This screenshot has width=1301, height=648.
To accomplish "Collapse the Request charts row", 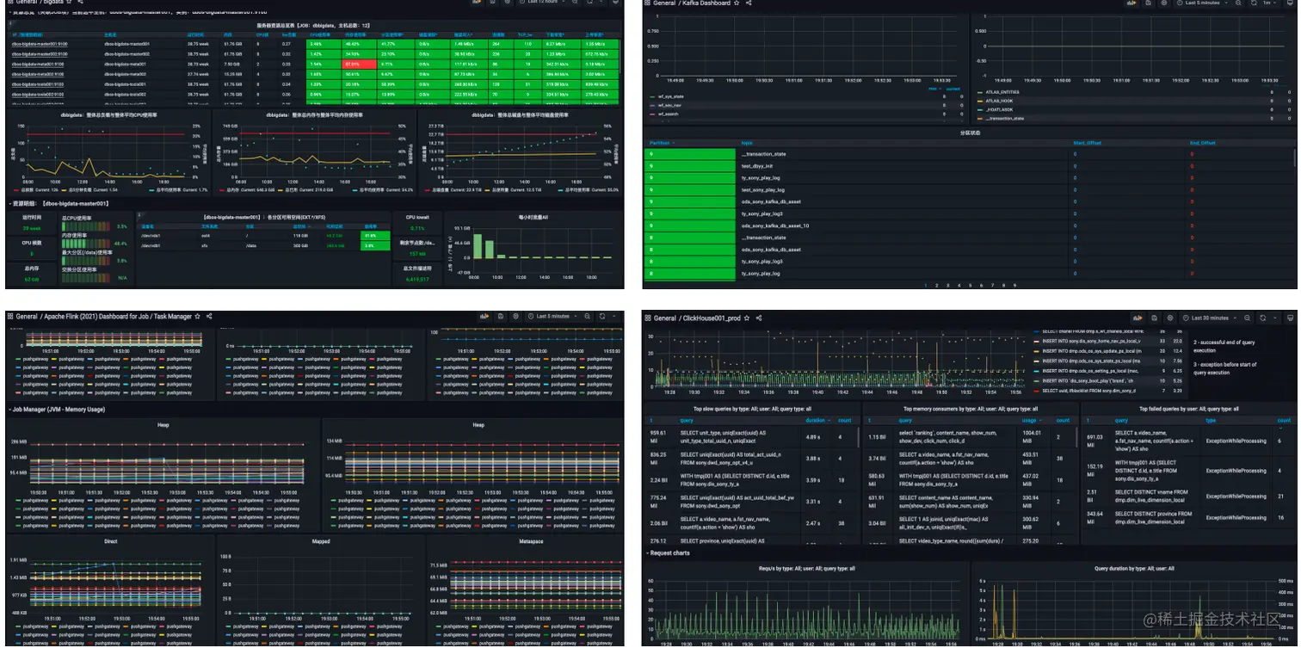I will (668, 553).
